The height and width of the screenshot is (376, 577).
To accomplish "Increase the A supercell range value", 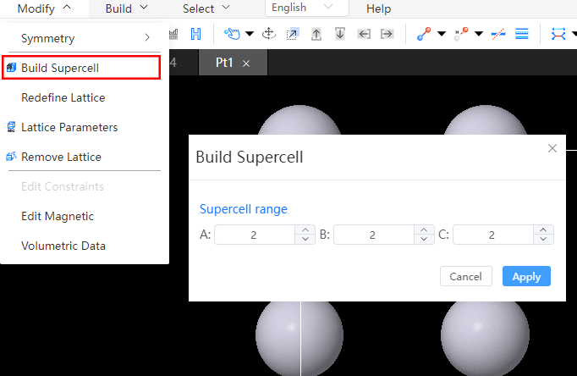I will tap(305, 229).
